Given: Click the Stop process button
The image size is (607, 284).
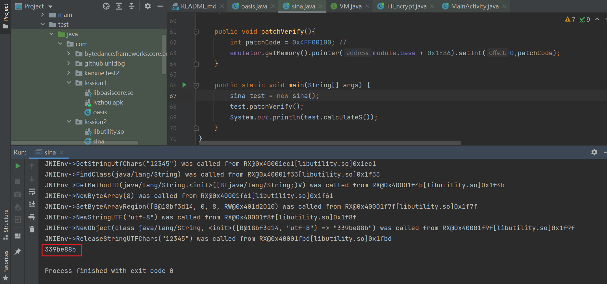Looking at the screenshot, I should (x=18, y=181).
